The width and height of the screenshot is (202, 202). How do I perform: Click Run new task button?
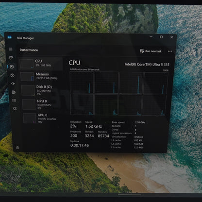(x=151, y=51)
